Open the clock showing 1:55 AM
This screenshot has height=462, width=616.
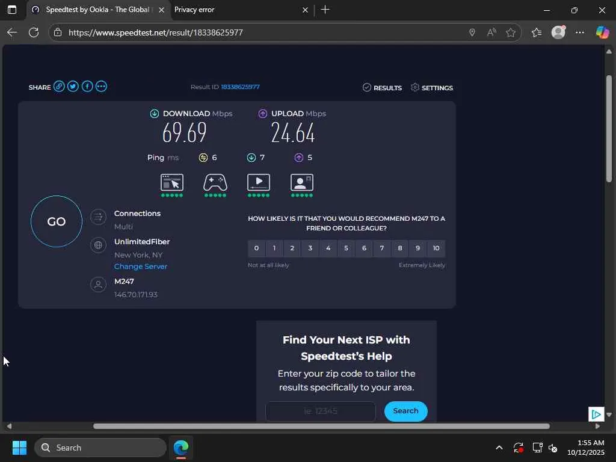pos(586,448)
